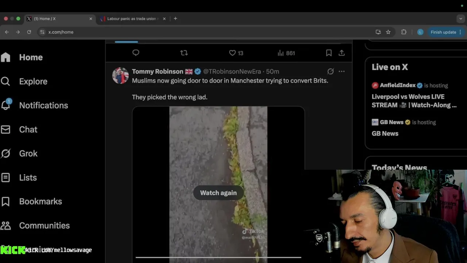Open the Home sidebar icon

[5, 57]
